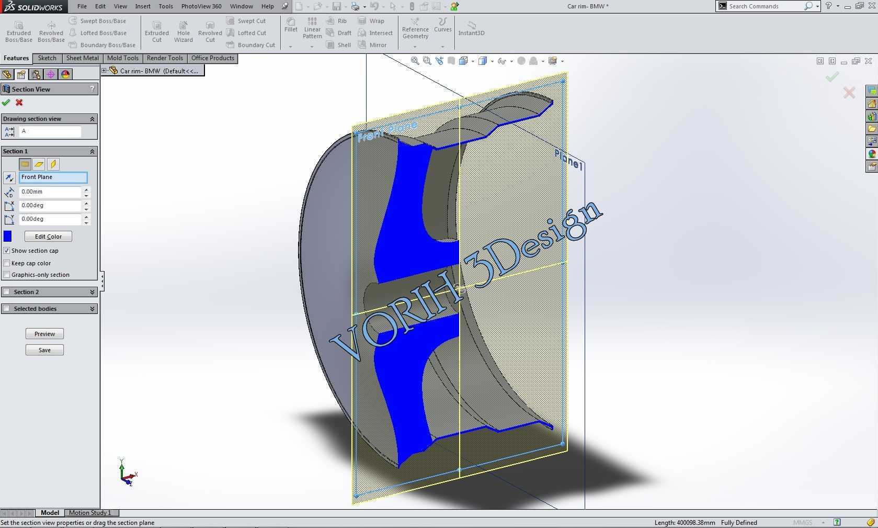Choose the Rib feature
The image size is (878, 528).
click(336, 21)
